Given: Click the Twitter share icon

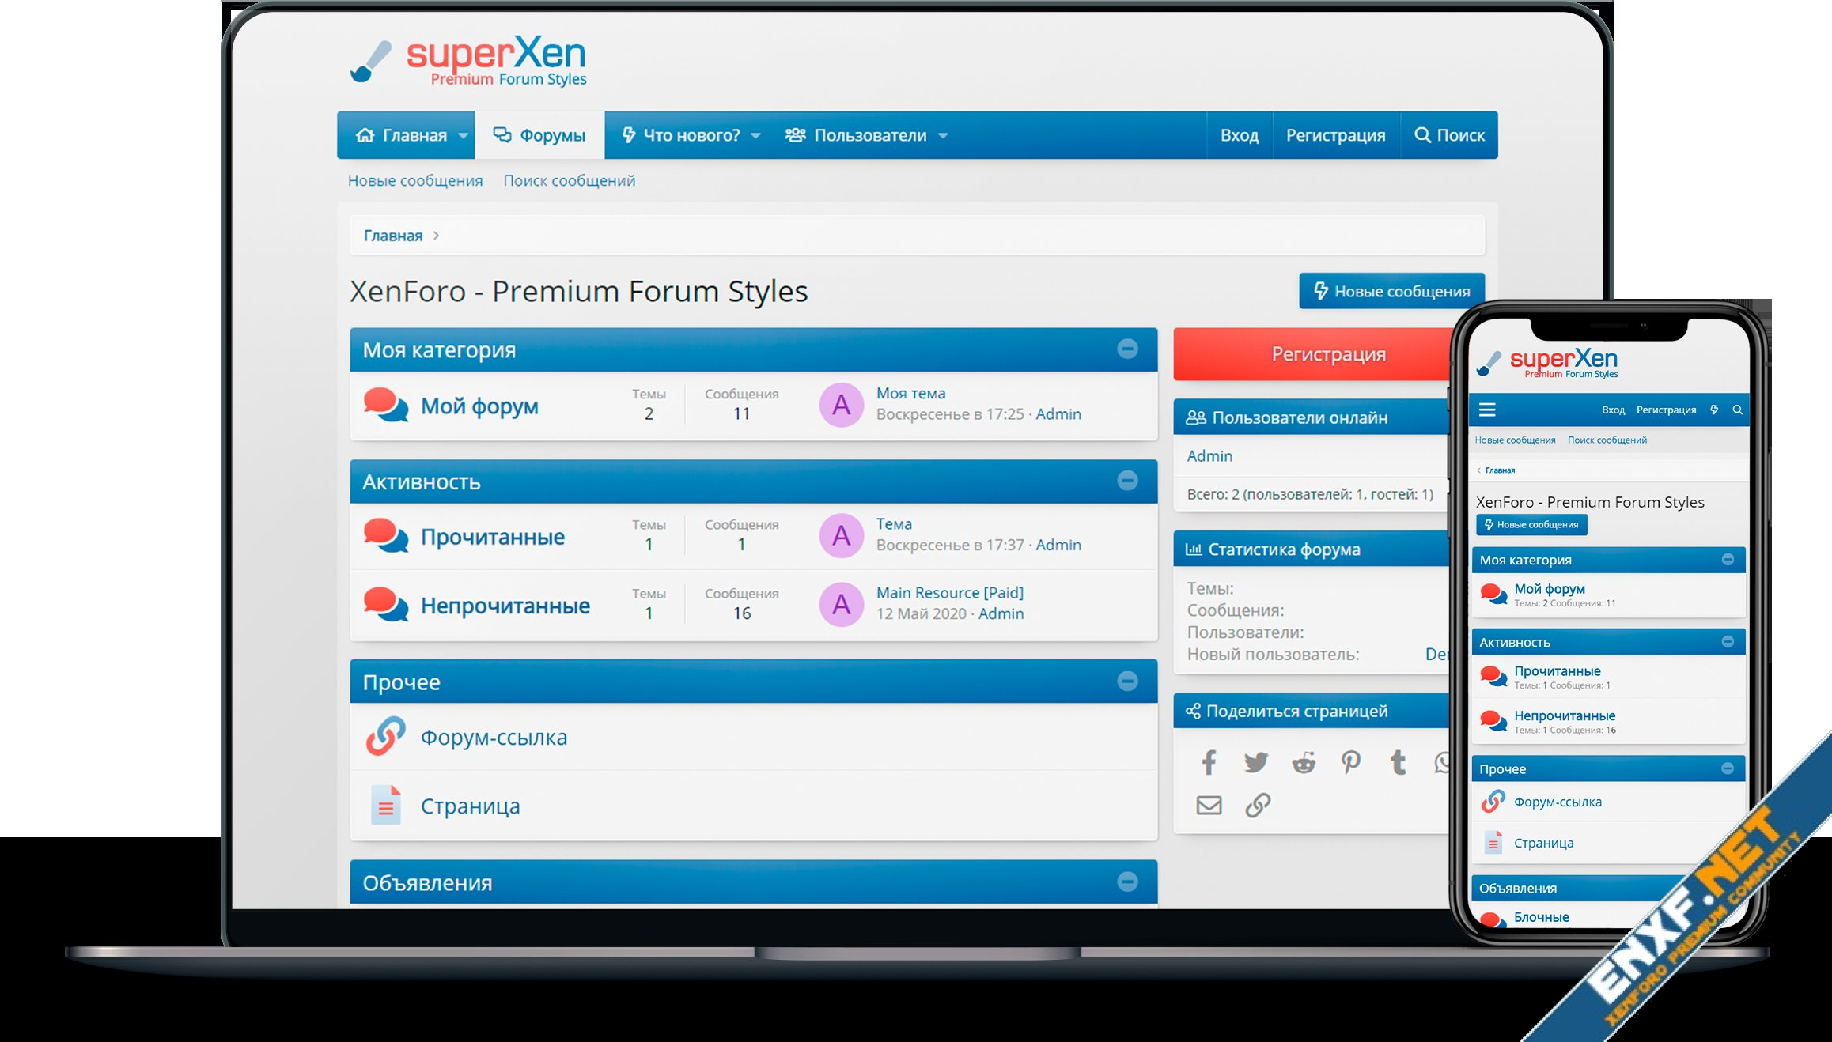Looking at the screenshot, I should (1255, 763).
